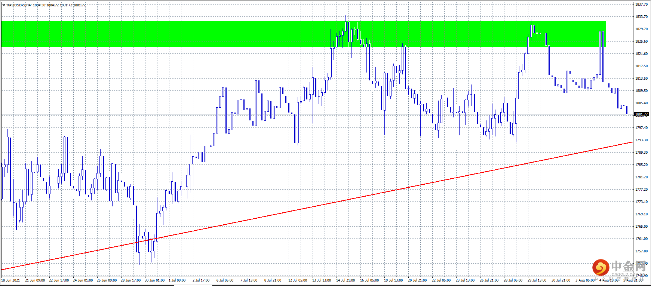Click the 1777.20 price axis label

tap(641, 190)
